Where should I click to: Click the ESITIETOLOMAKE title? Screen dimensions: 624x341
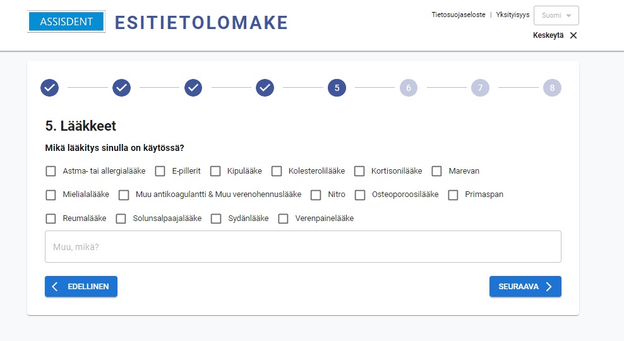coord(201,23)
